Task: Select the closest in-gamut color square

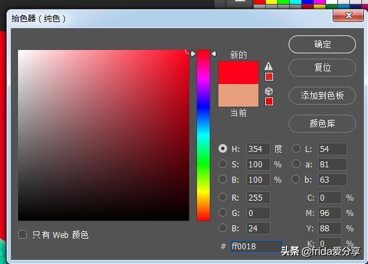Action: click(269, 77)
